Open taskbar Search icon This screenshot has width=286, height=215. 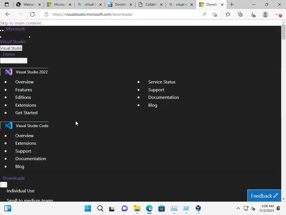pyautogui.click(x=100, y=208)
